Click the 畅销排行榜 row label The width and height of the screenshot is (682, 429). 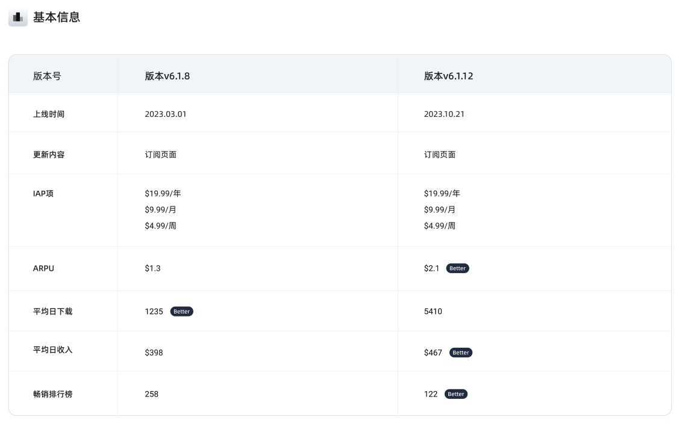[53, 394]
